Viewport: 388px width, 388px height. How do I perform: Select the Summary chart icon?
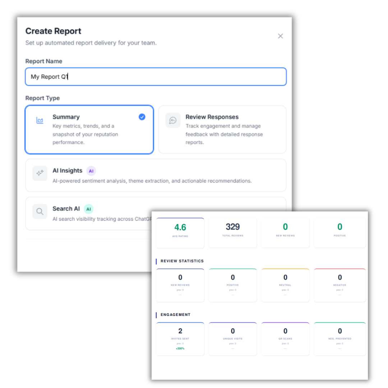pyautogui.click(x=40, y=121)
